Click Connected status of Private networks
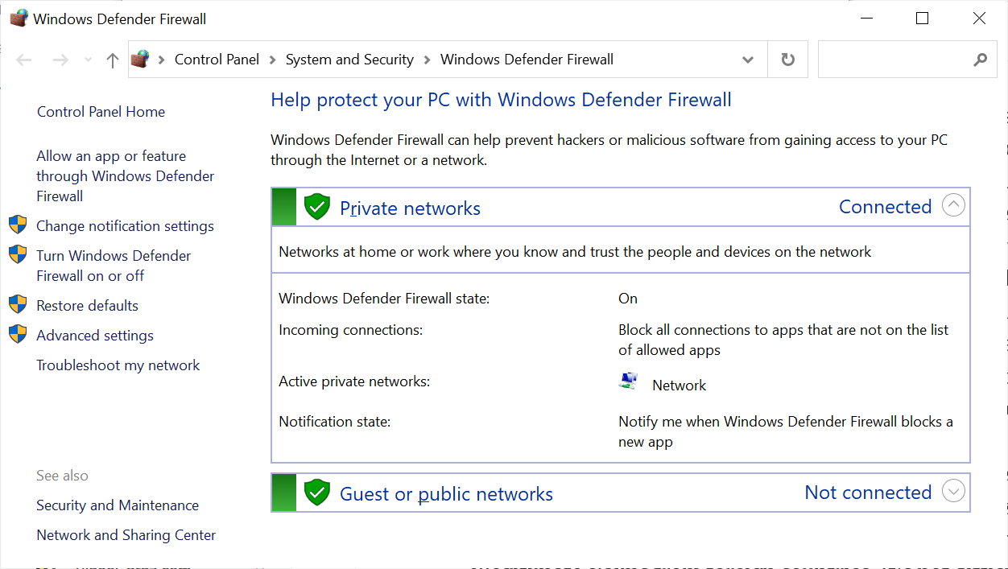Image resolution: width=1008 pixels, height=569 pixels. [885, 207]
